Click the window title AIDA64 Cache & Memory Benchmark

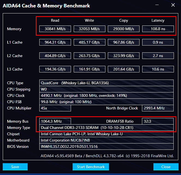pos(46,6)
